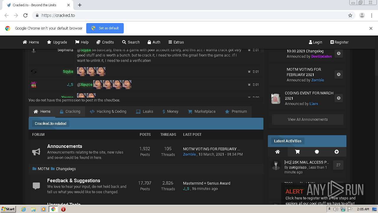378x213 pixels.
Task: Switch to the Hacking & Coding tab
Action: pyautogui.click(x=108, y=112)
